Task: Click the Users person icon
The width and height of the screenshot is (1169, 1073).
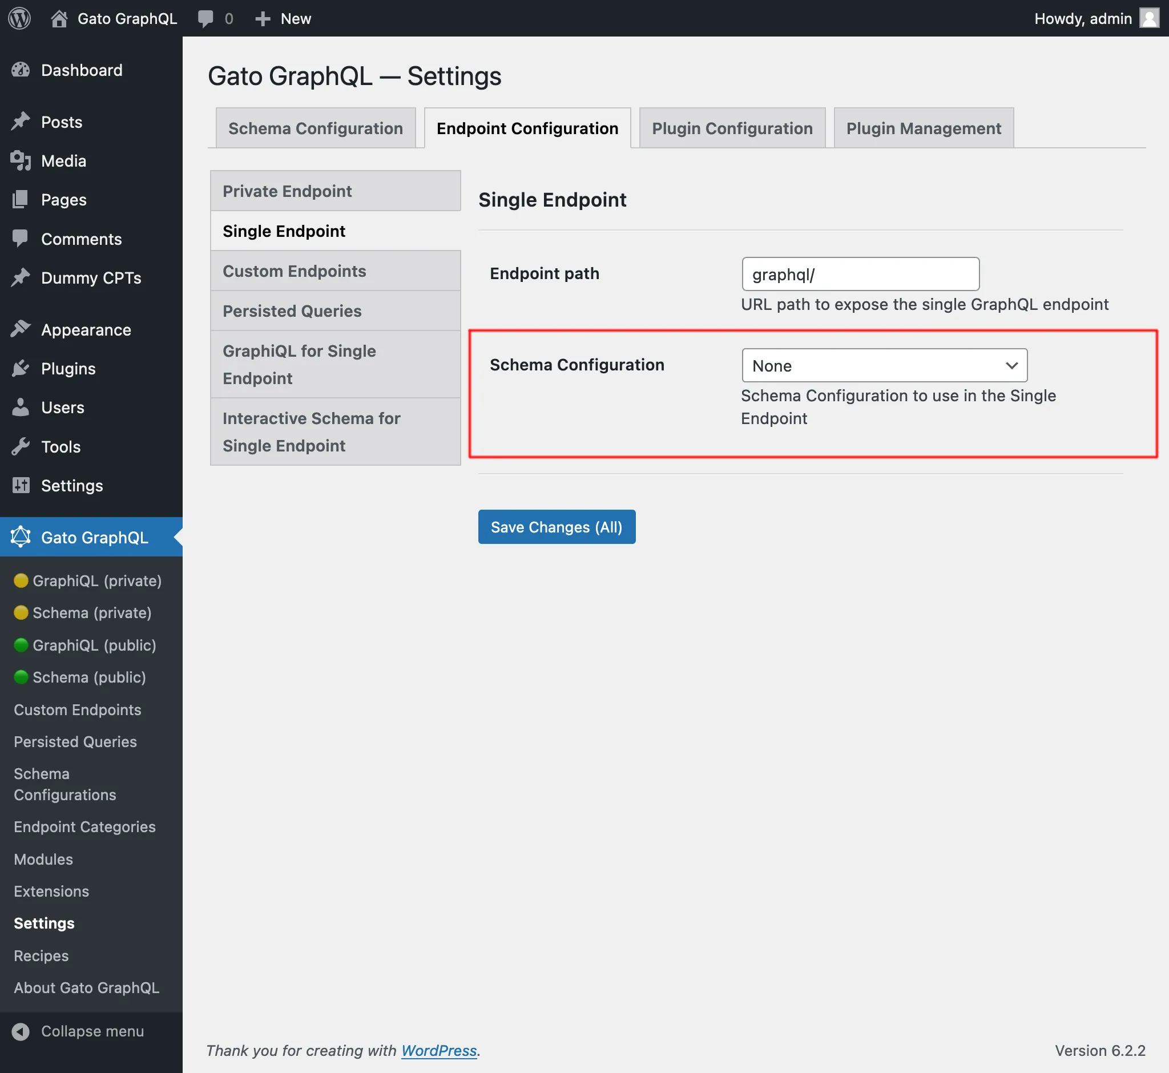Action: 21,407
